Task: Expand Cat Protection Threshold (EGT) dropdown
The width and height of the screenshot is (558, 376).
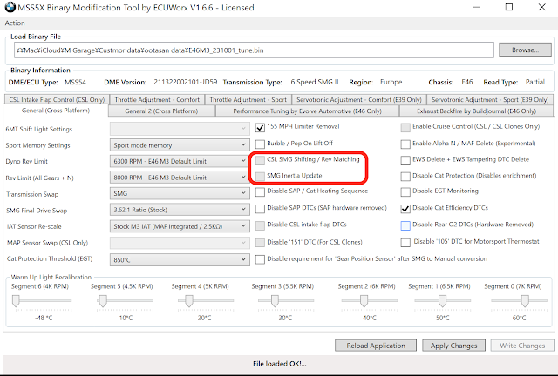Action: click(x=180, y=259)
